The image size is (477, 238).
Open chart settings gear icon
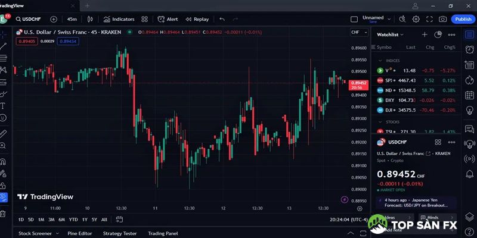tap(416, 19)
